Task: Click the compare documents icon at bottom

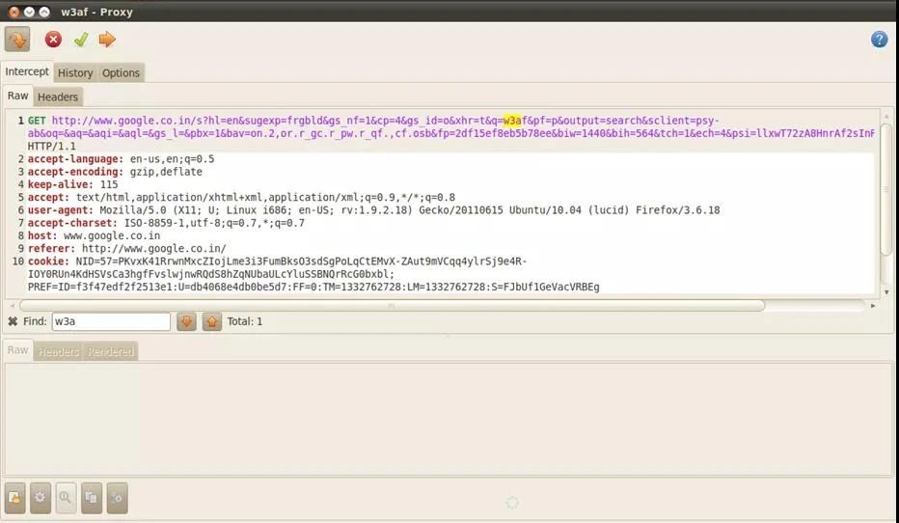Action: tap(92, 498)
